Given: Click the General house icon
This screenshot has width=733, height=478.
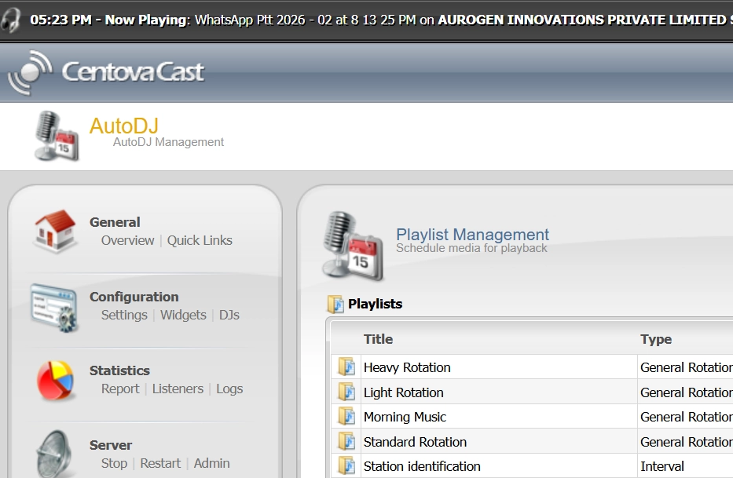Looking at the screenshot, I should coord(55,231).
